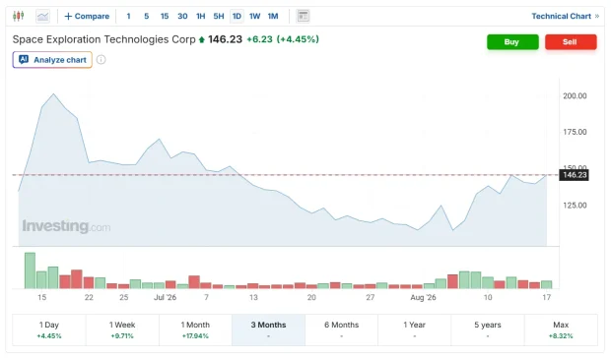The width and height of the screenshot is (611, 358).
Task: Click the 146.23 price marker label
Action: point(574,175)
